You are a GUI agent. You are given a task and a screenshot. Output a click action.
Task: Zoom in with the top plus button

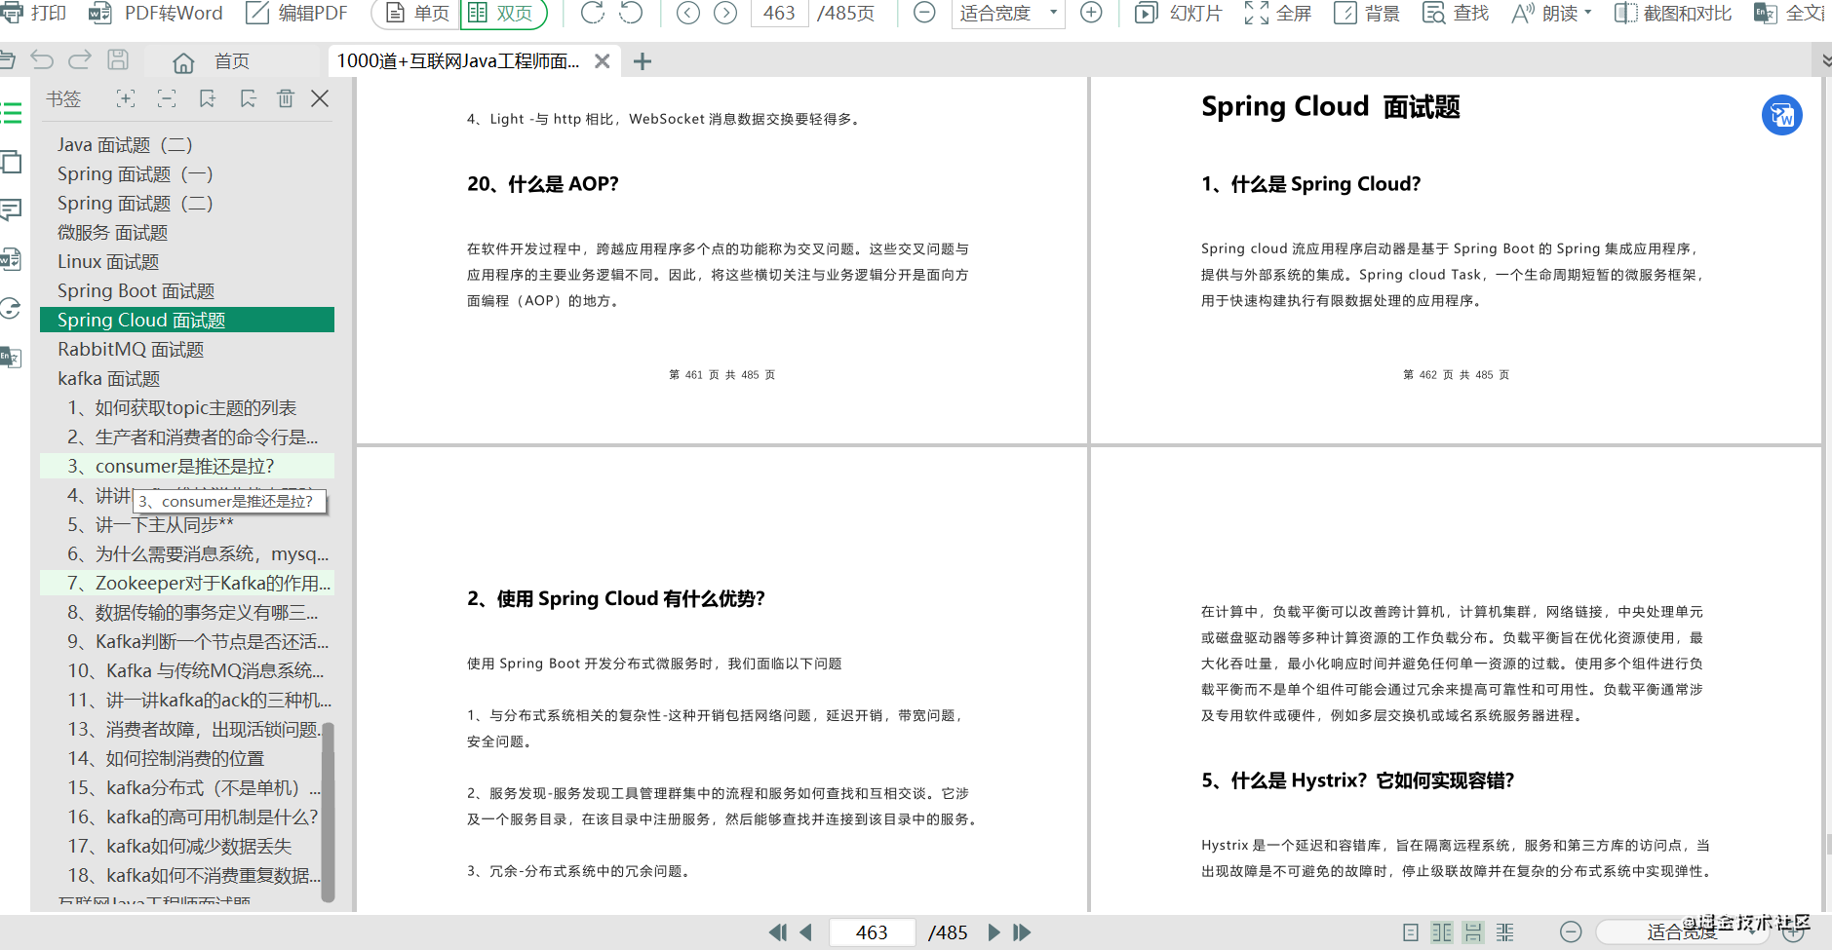click(1091, 13)
